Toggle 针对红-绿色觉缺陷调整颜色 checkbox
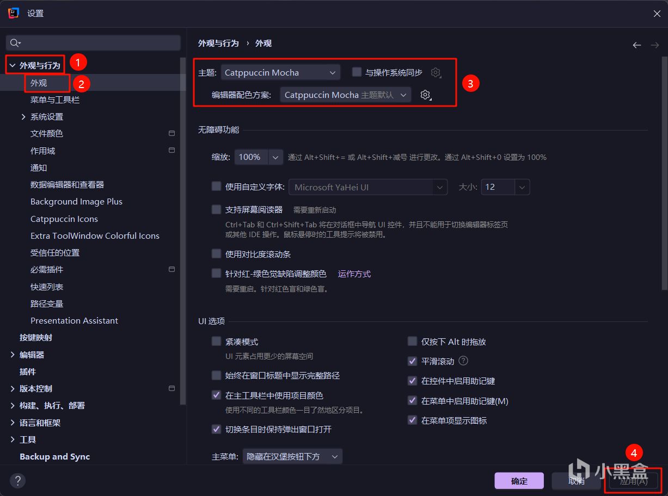The height and width of the screenshot is (496, 668). click(216, 273)
